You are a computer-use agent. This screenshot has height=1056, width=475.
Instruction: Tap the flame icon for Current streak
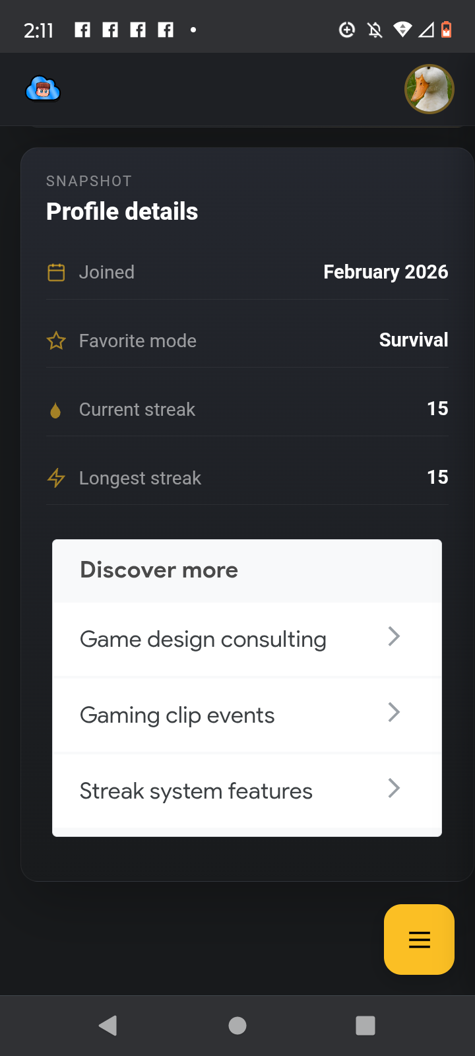coord(55,411)
